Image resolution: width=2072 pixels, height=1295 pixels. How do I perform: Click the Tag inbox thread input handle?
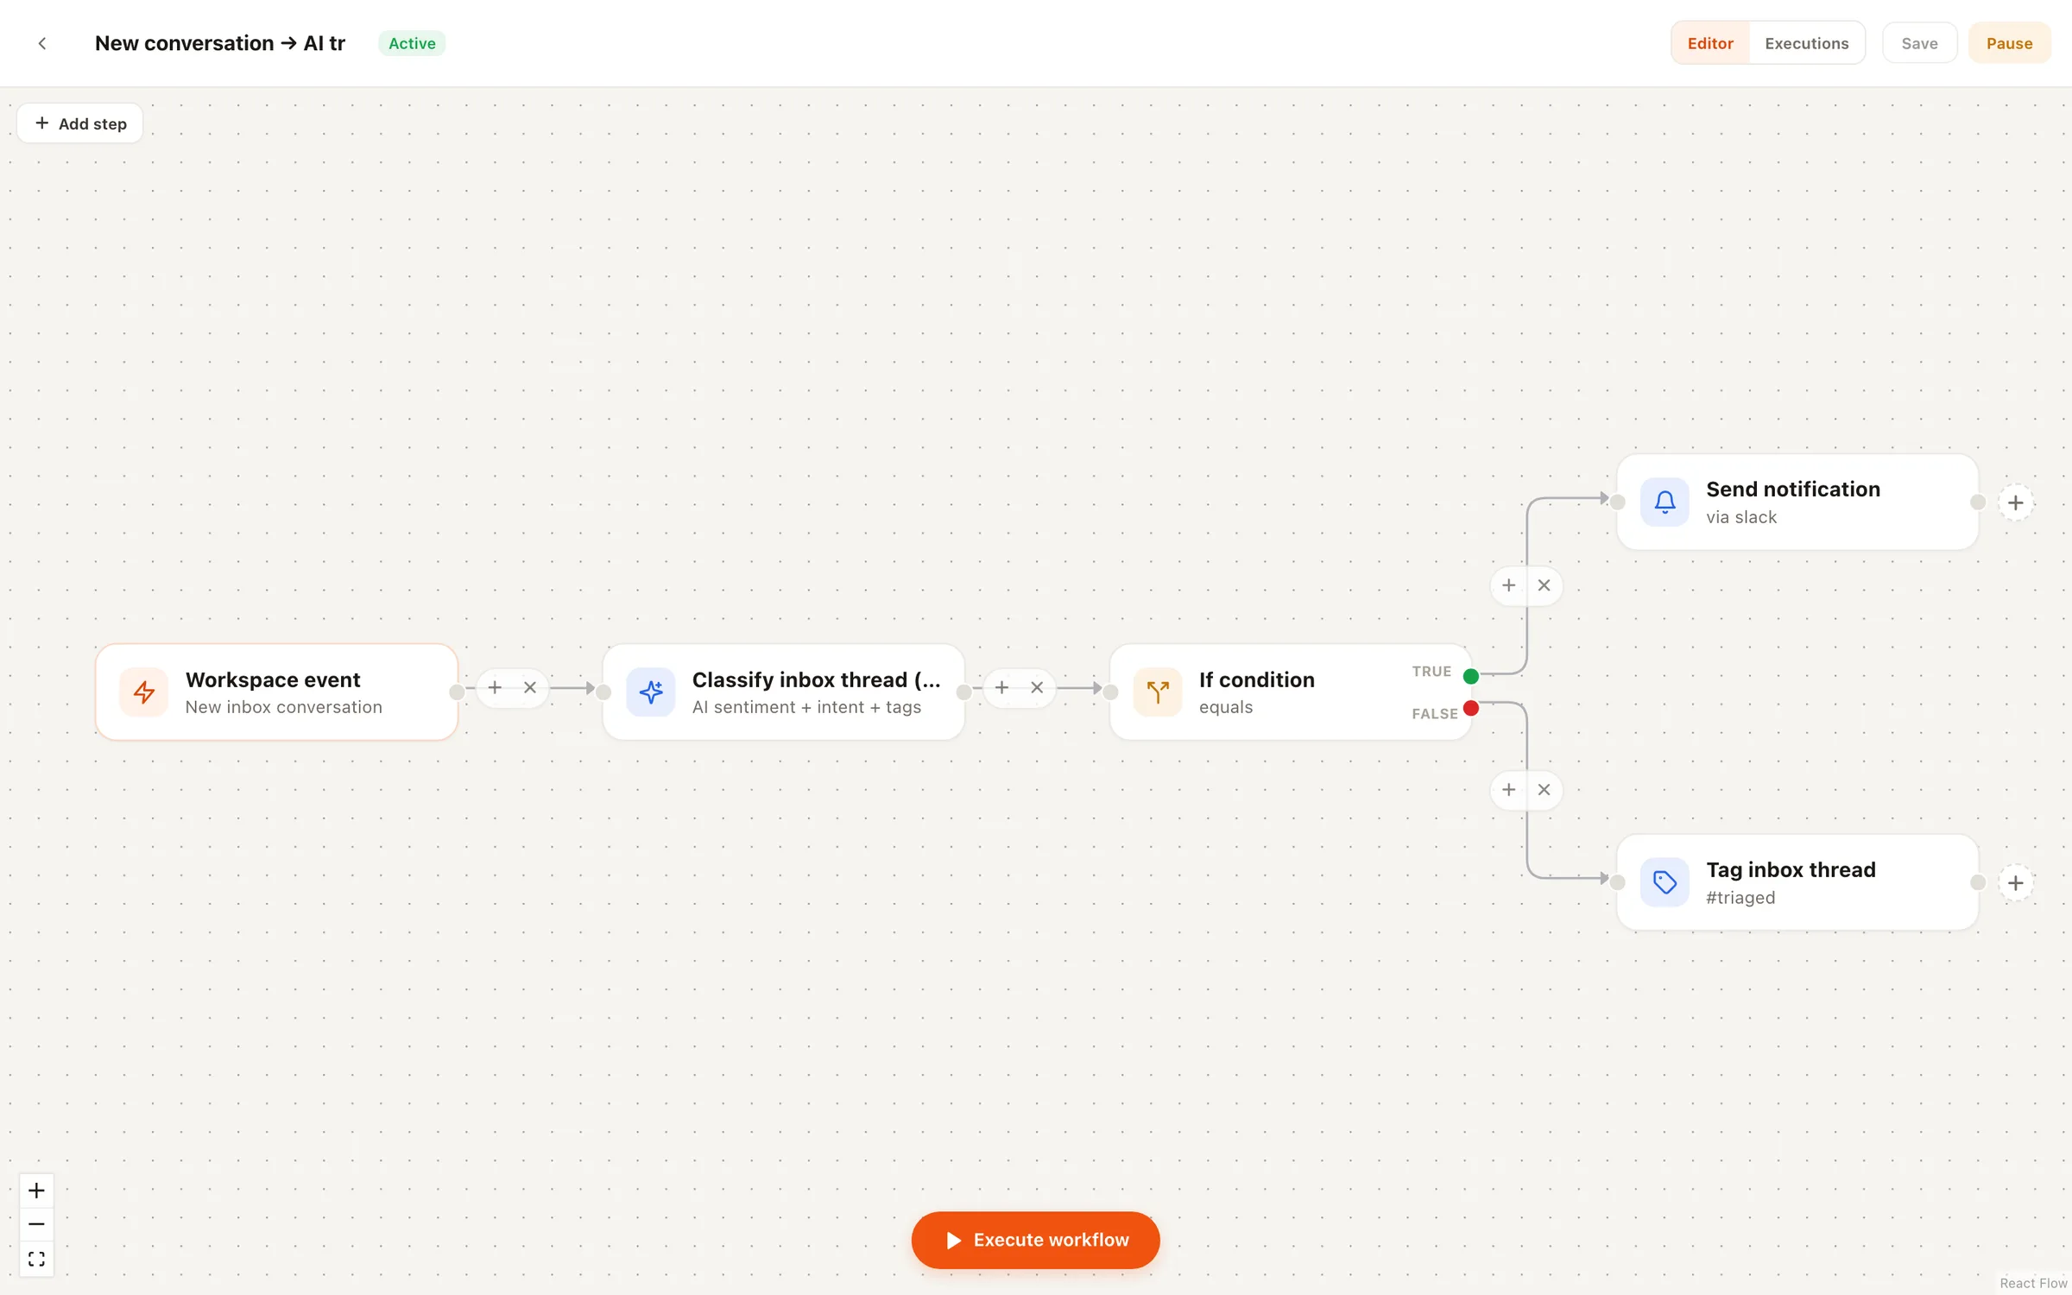pos(1618,882)
